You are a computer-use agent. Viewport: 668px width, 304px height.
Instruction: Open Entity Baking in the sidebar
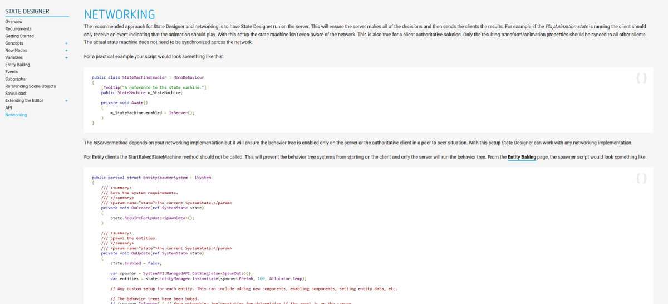18,65
